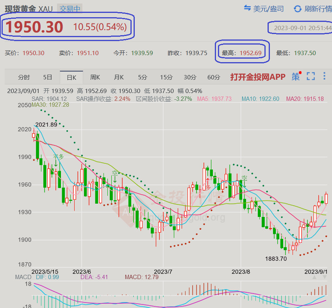Screen dimensions: 332x308
Task: Click the USD/ounce unit switch icon
Action: coord(247,8)
